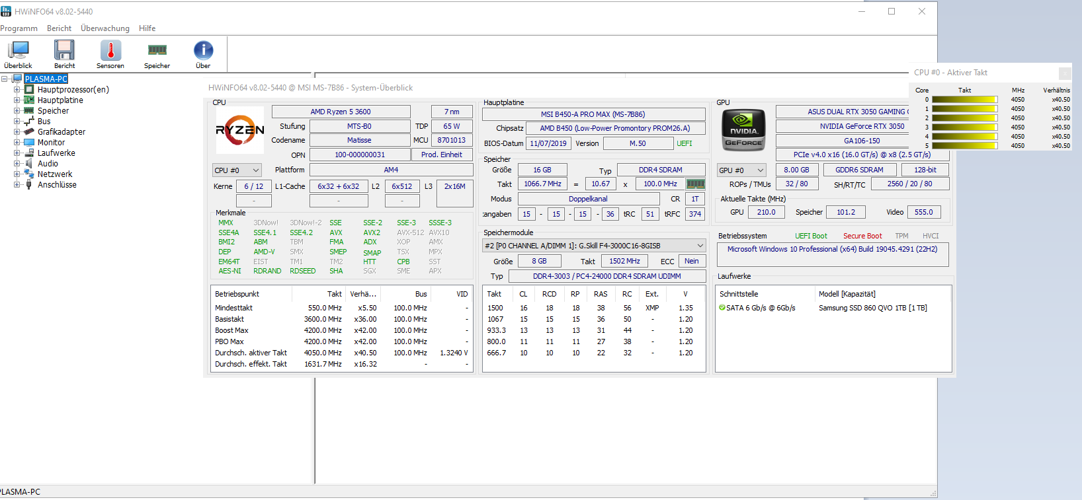Open the memory module selector dropdown
1082x500 pixels.
(x=594, y=246)
